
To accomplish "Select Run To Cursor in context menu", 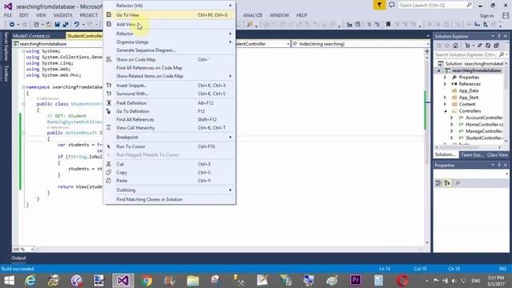I will pyautogui.click(x=170, y=146).
